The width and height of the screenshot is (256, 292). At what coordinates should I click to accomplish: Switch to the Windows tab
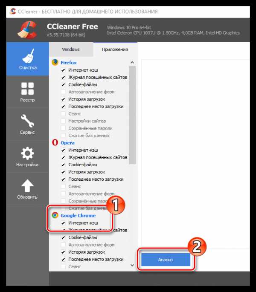(71, 49)
